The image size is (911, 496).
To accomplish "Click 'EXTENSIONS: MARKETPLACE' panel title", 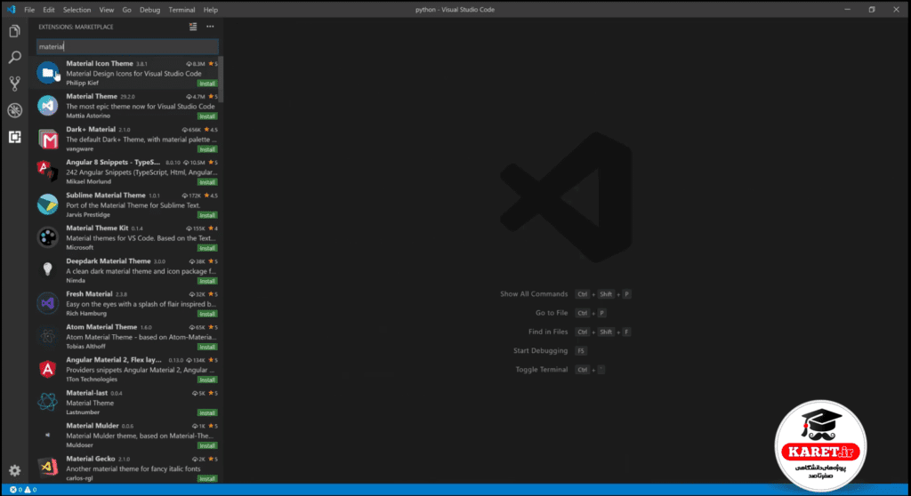I will click(x=76, y=27).
